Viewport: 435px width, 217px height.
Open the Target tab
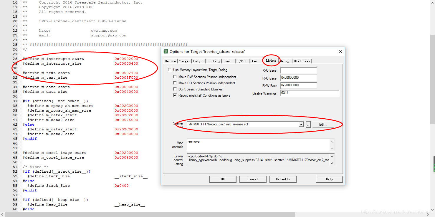[184, 61]
